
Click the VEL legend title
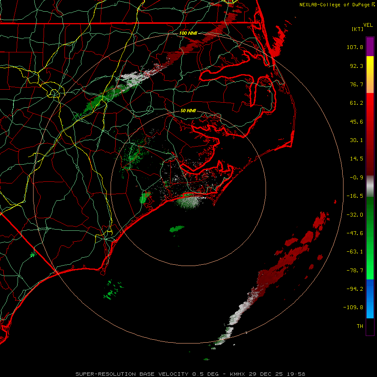tap(368, 25)
